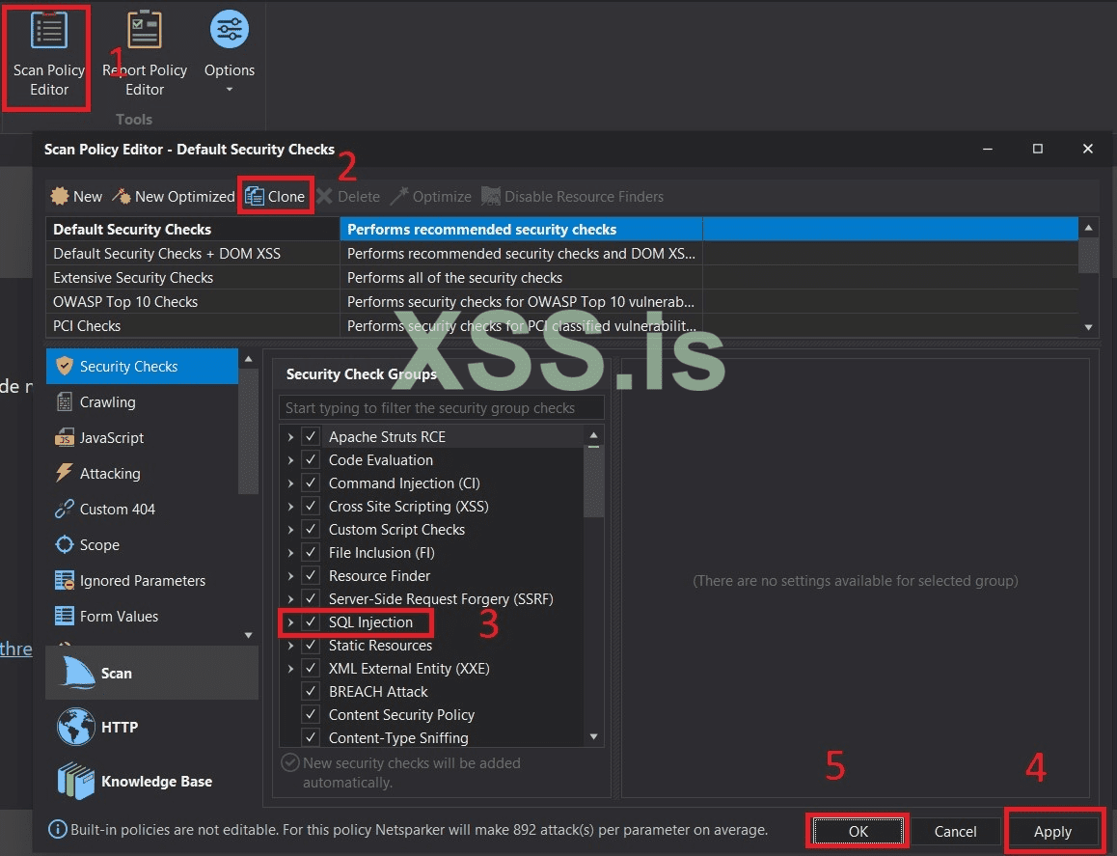Toggle the Command Injection (CI) checkbox
This screenshot has width=1117, height=856.
311,483
